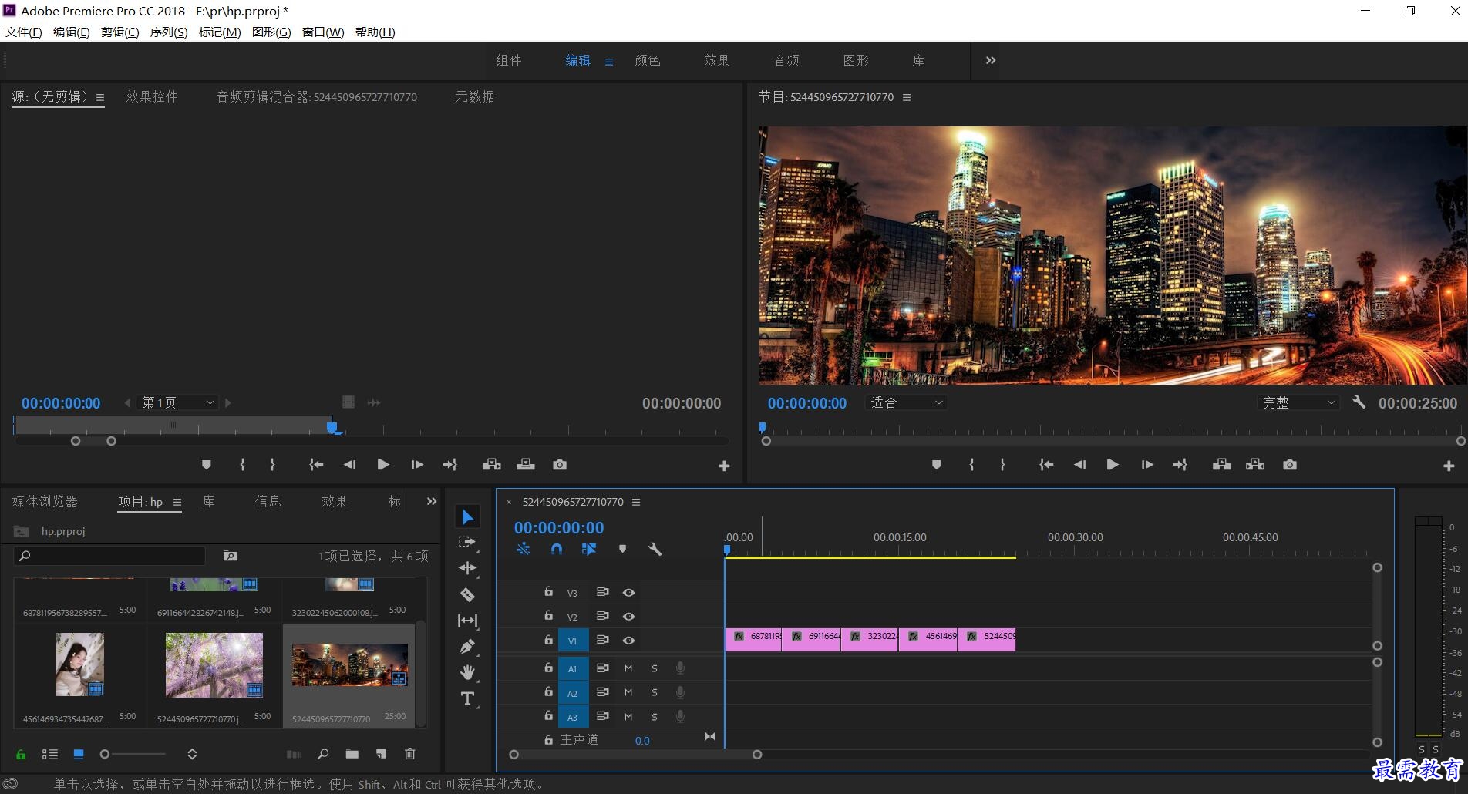Expand workspace overflow chevrons
1468x794 pixels.
[x=991, y=60]
